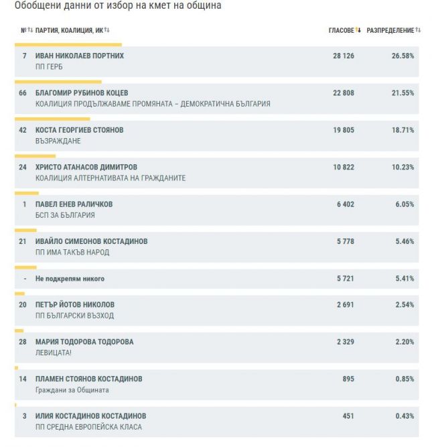The image size is (432, 447).
Task: Click the name Коста Георгиев Стоянов
Action: (79, 129)
